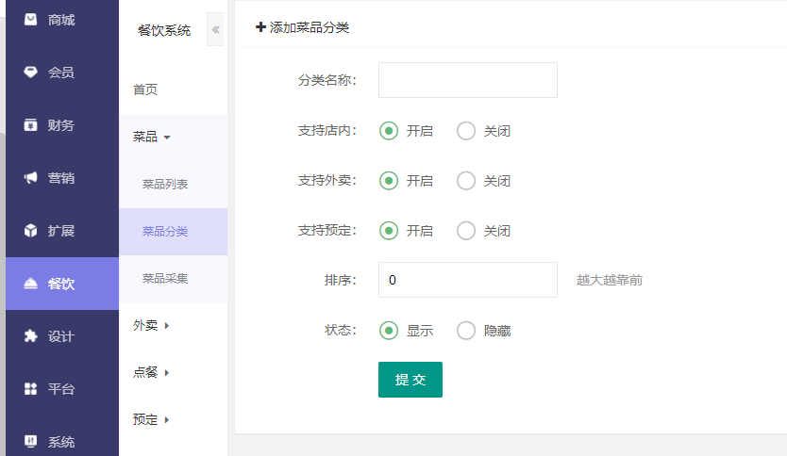This screenshot has height=456, width=787.
Task: Go to 首页 in submenu
Action: [x=145, y=90]
